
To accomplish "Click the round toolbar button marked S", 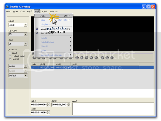I will click(x=112, y=58).
